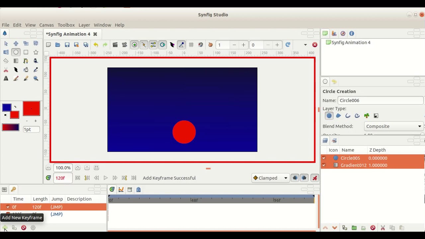
Task: Select the Zoom magnifier tool
Action: tap(36, 79)
